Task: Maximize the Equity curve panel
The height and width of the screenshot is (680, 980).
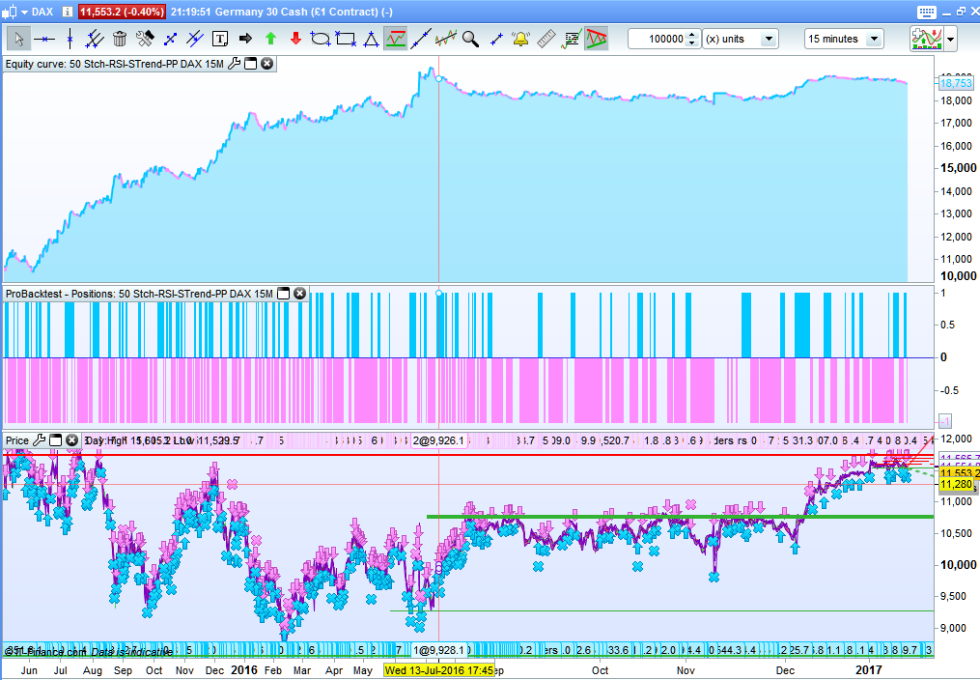Action: [x=251, y=63]
